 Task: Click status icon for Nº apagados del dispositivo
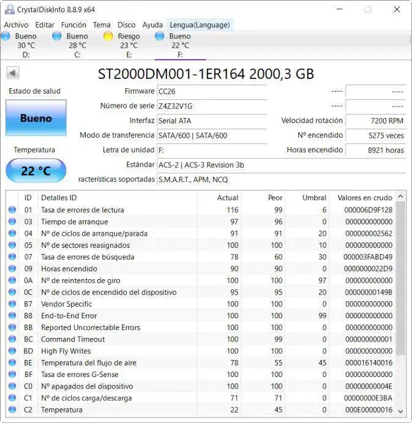point(12,386)
